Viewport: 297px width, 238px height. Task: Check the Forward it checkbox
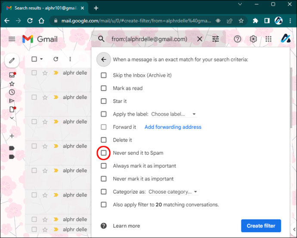tap(104, 127)
